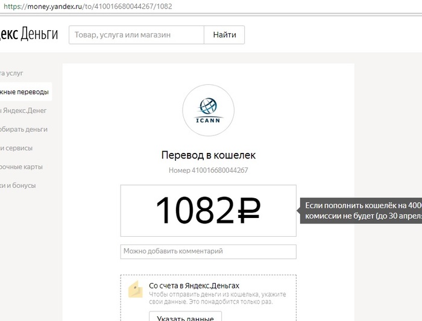Click the yellow wallet icon
422x321 pixels.
click(x=136, y=289)
